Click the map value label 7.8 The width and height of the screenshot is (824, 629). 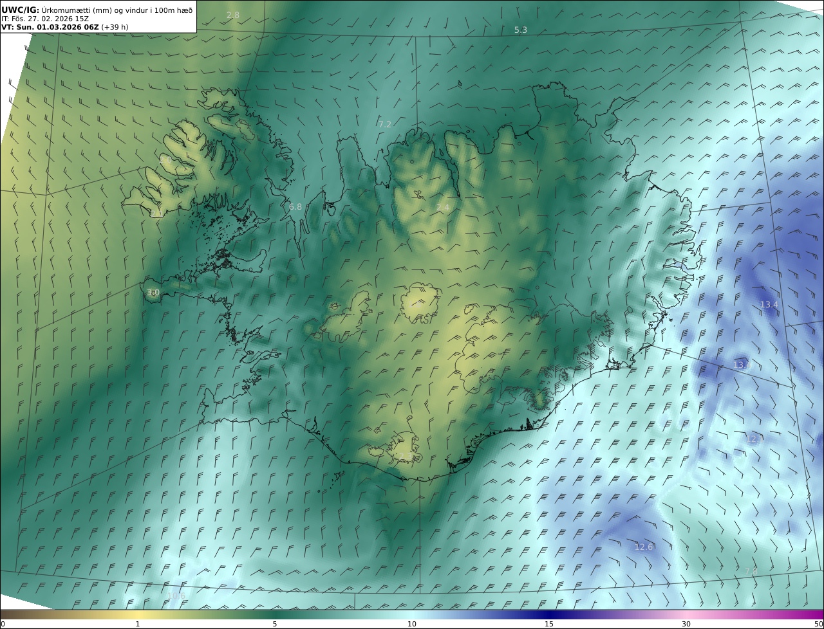(x=751, y=571)
